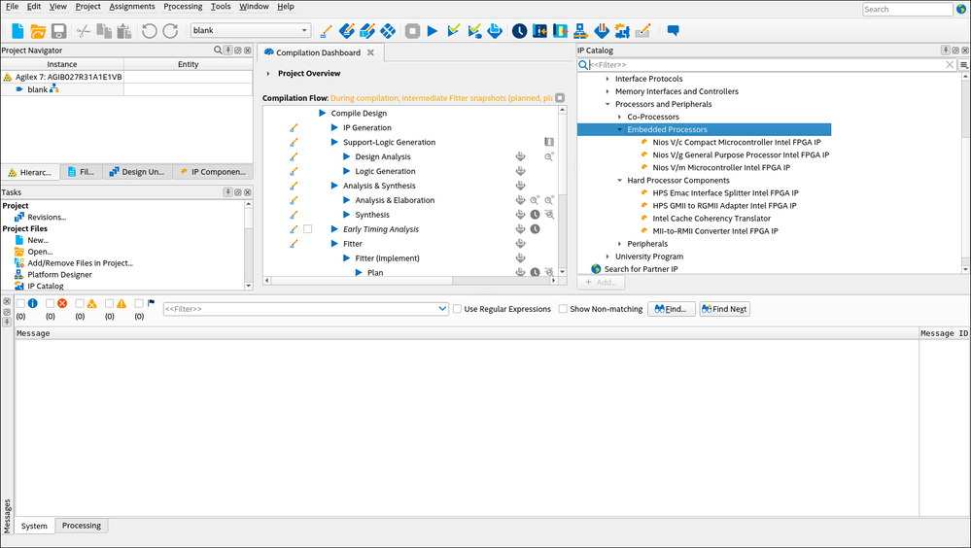Click the New File toolbar icon

(17, 31)
